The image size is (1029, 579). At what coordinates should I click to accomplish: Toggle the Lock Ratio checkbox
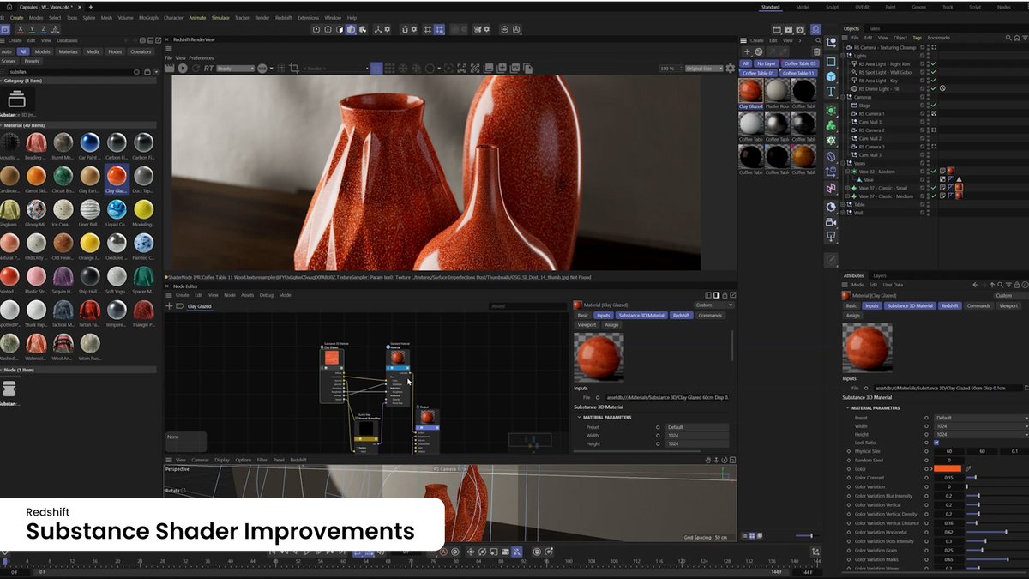pos(936,443)
